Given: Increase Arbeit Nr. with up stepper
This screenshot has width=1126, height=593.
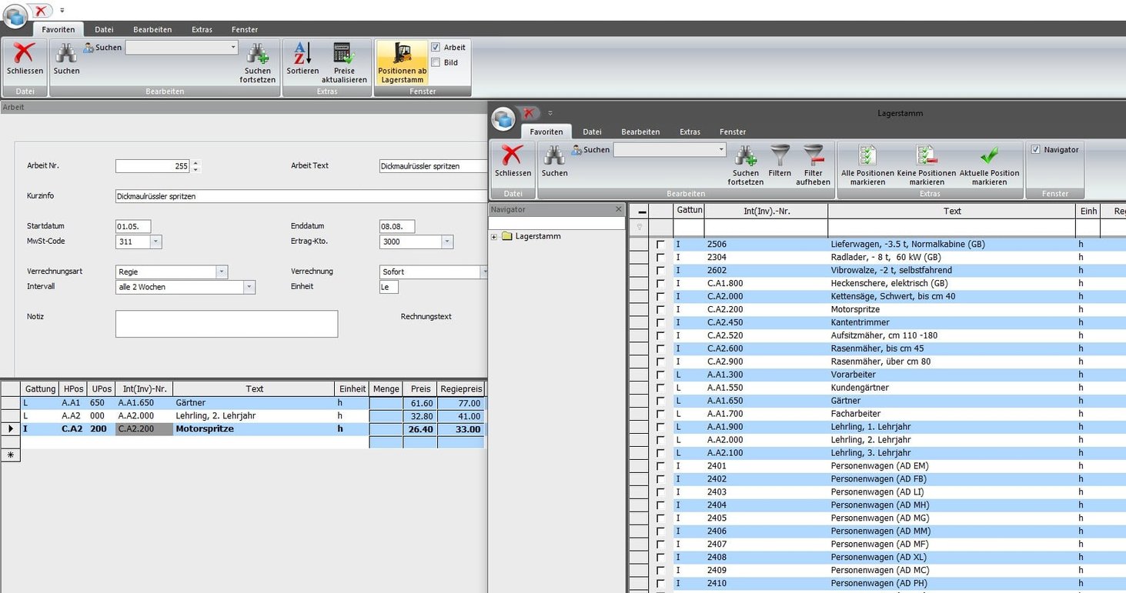Looking at the screenshot, I should (195, 162).
